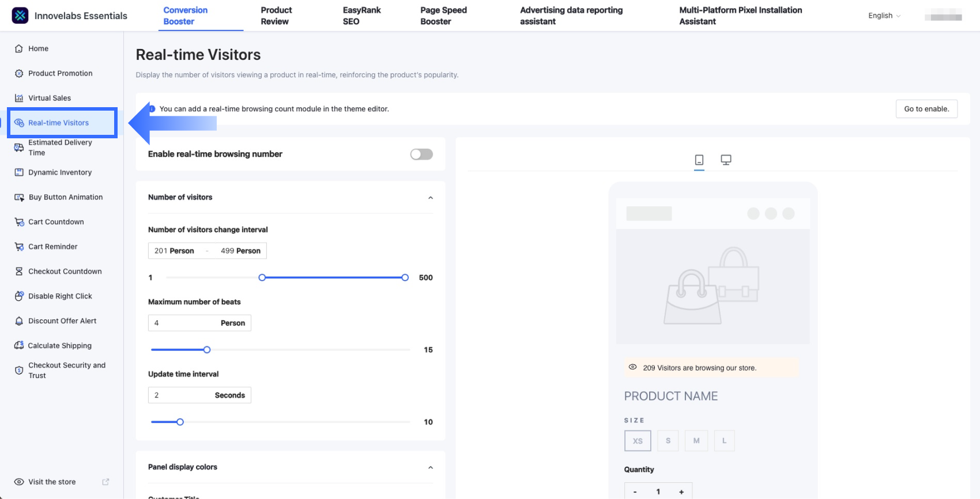Select the XS size option

(x=638, y=441)
